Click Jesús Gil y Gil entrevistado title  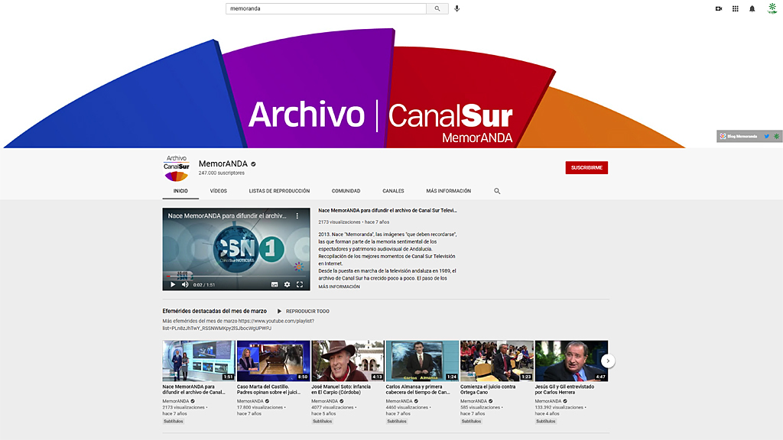565,390
